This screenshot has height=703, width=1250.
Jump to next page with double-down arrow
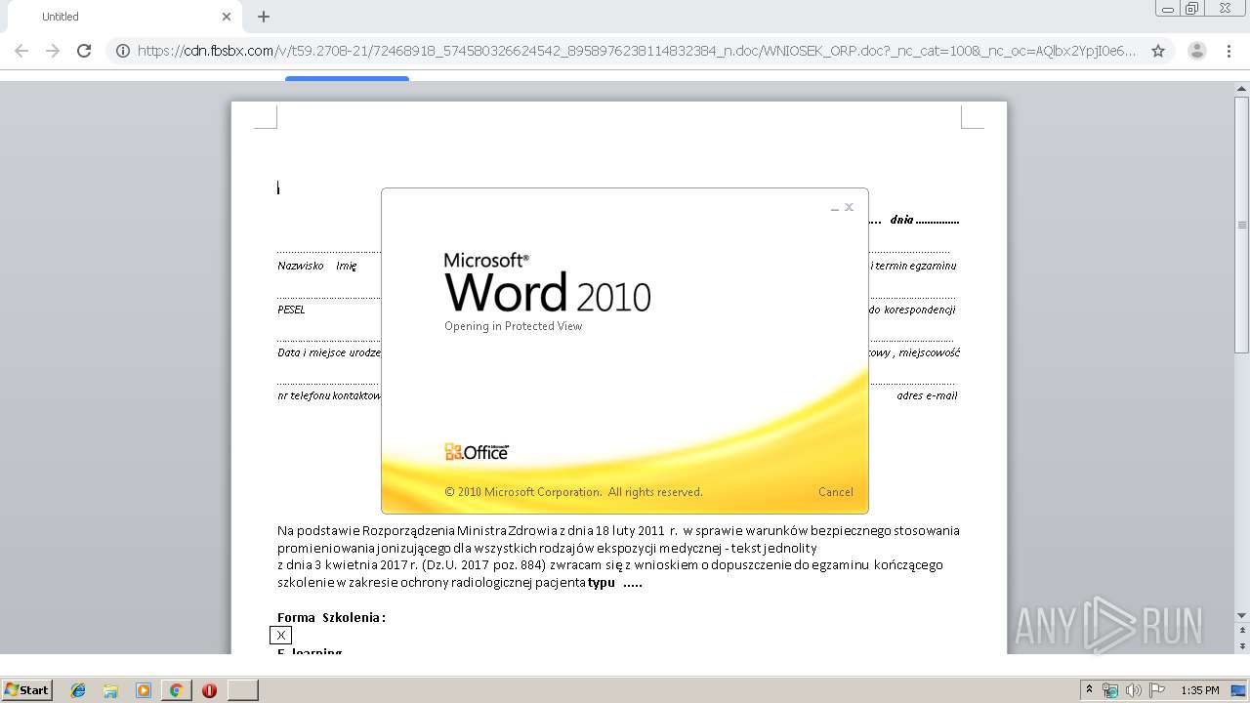point(1242,645)
